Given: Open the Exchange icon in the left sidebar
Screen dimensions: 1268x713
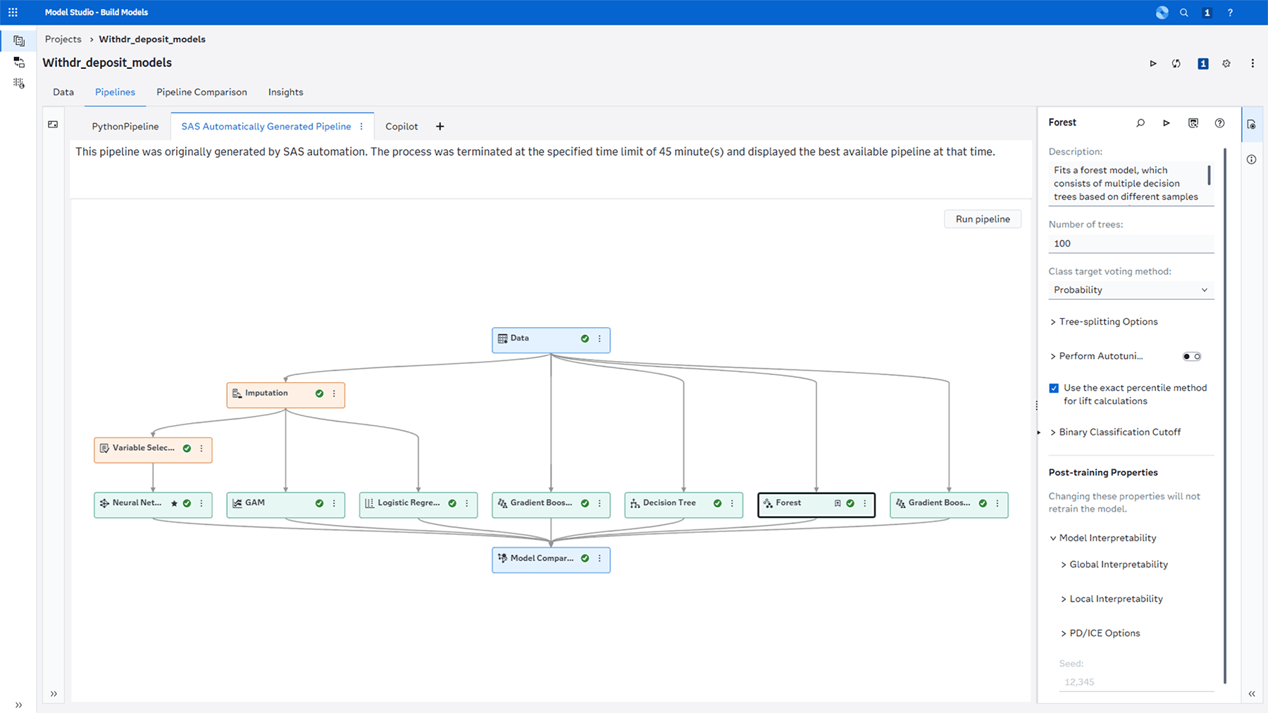Looking at the screenshot, I should coord(19,63).
